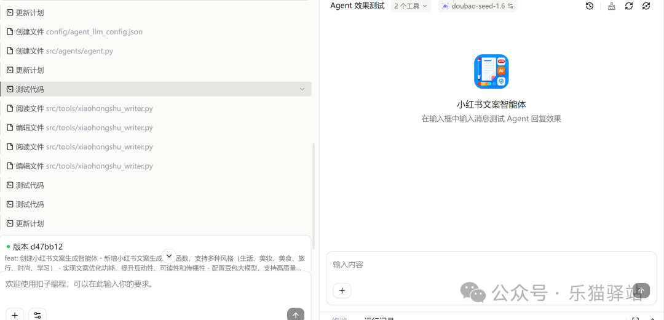Expand the 2 个工具 dropdown
Viewport: 664px width, 320px height.
411,6
